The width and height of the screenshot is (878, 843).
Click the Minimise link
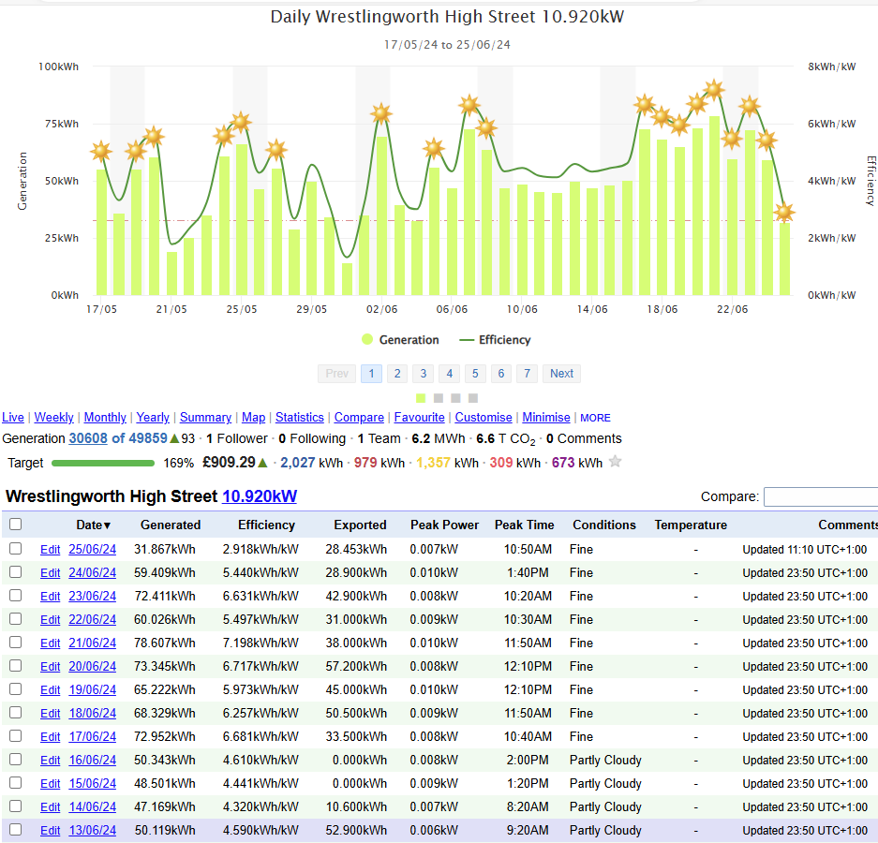[x=546, y=418]
